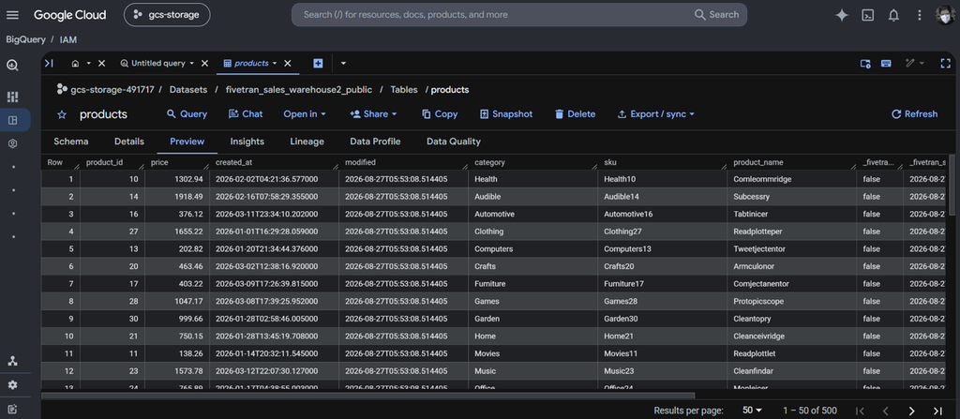Open the release notes icon at sidebar bottom
The width and height of the screenshot is (960, 419).
(12, 409)
